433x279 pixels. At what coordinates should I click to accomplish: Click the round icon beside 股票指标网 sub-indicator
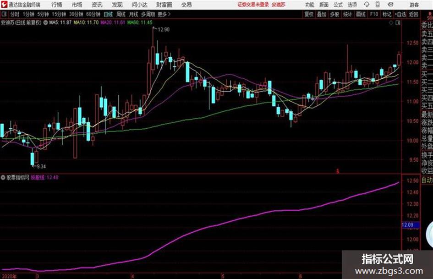pos(3,177)
